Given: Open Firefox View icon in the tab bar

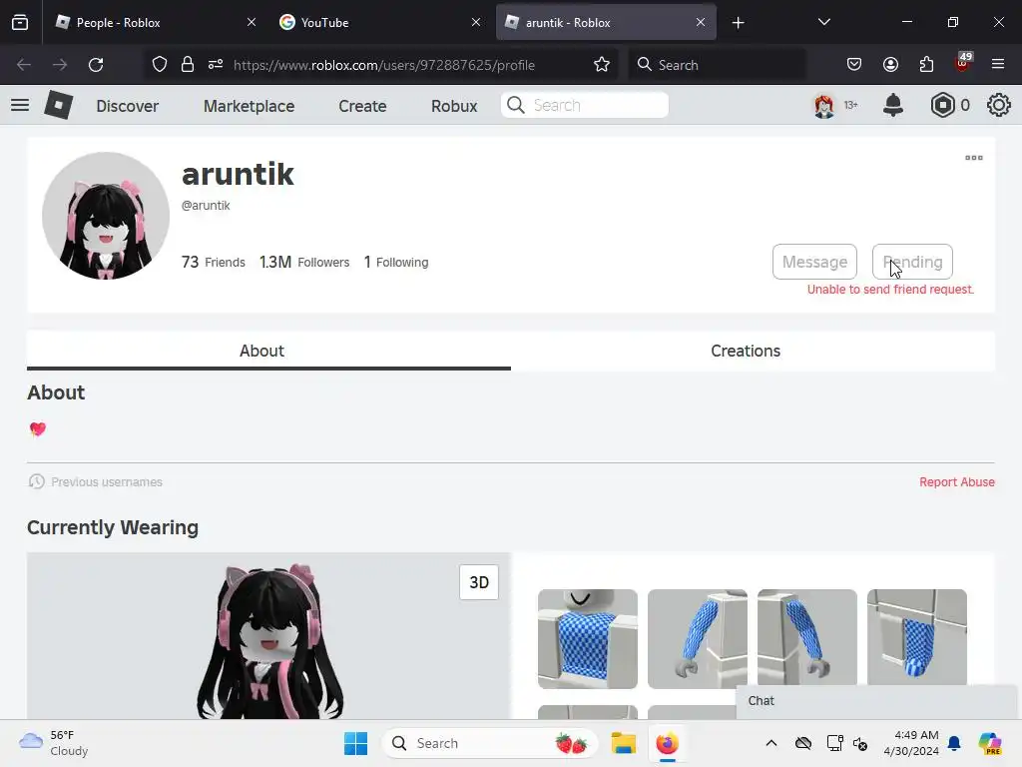Looking at the screenshot, I should click(x=20, y=23).
